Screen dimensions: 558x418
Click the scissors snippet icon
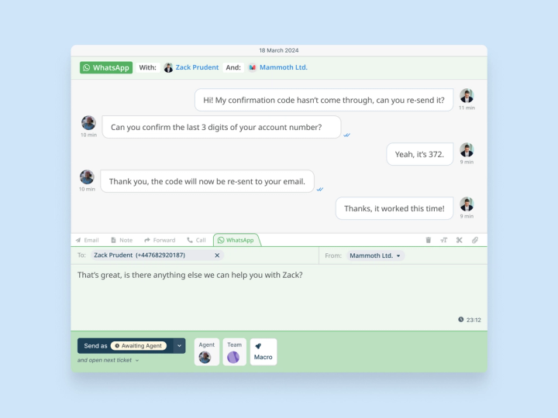click(x=460, y=240)
